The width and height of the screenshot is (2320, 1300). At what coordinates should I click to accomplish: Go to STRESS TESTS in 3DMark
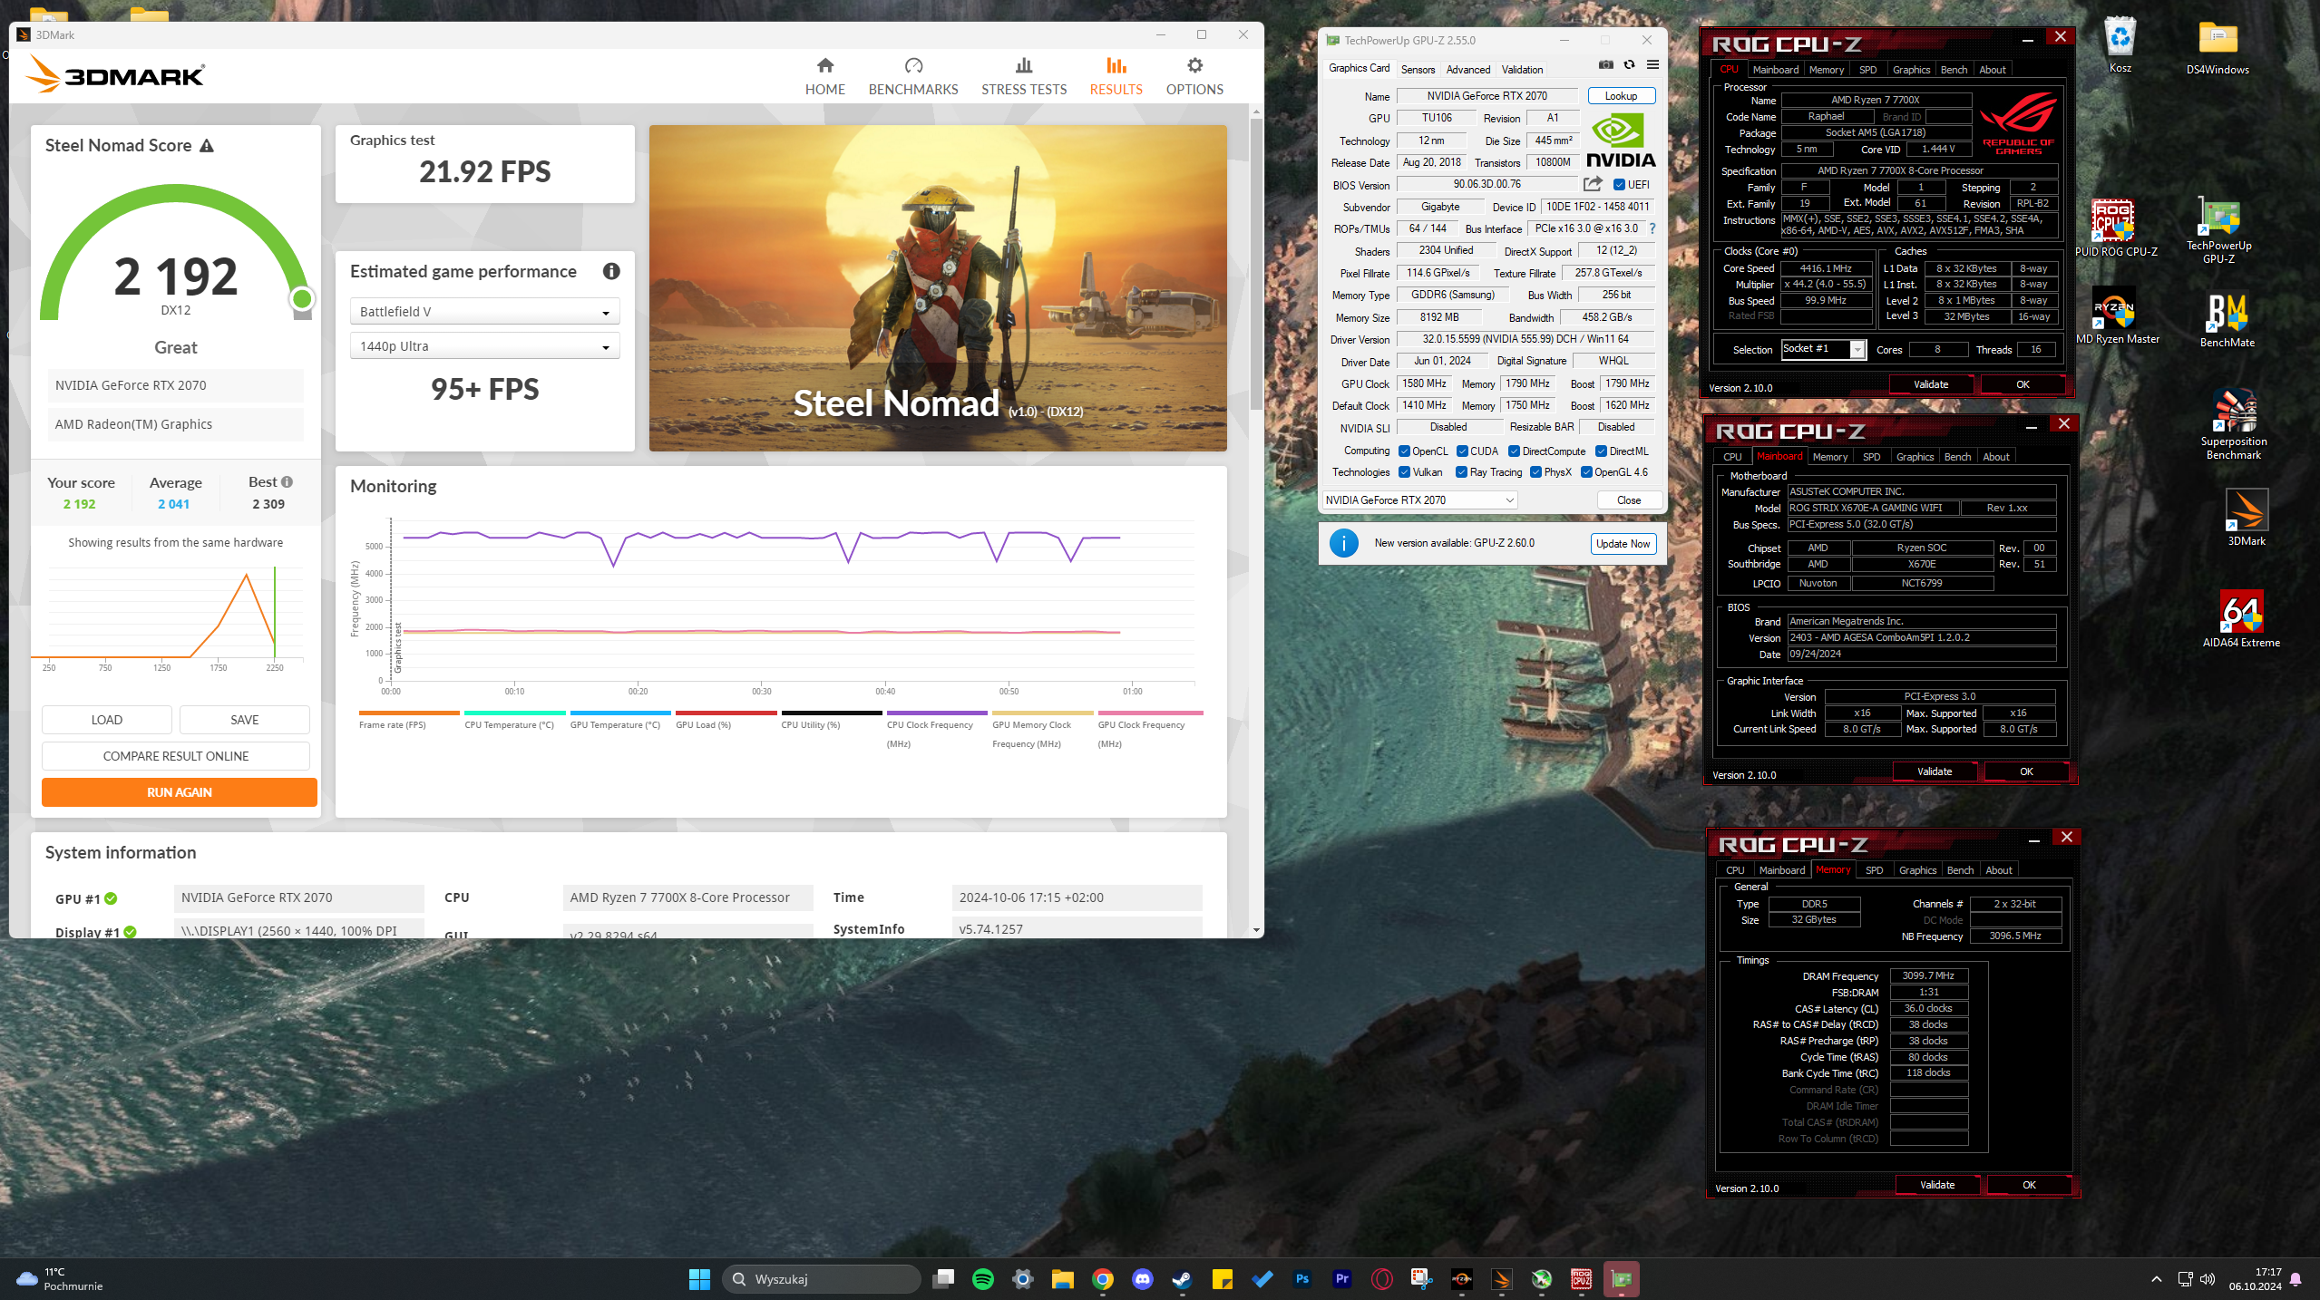coord(1024,76)
